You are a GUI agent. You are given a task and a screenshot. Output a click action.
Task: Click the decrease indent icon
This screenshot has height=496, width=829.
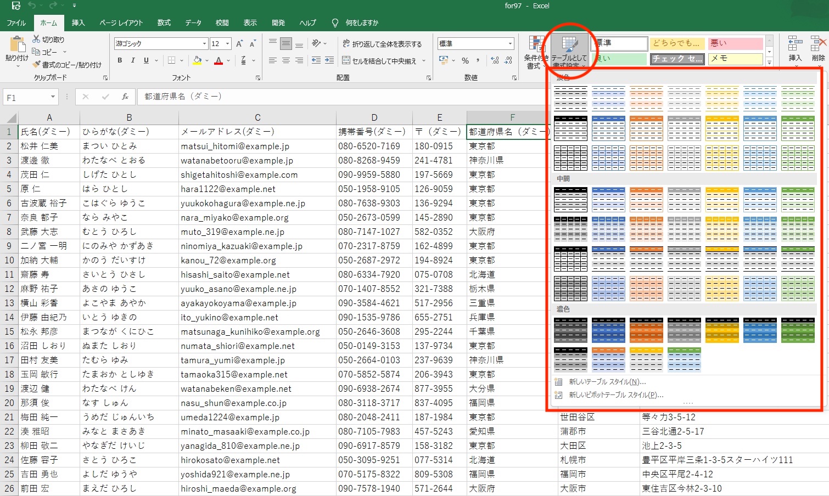pyautogui.click(x=316, y=60)
